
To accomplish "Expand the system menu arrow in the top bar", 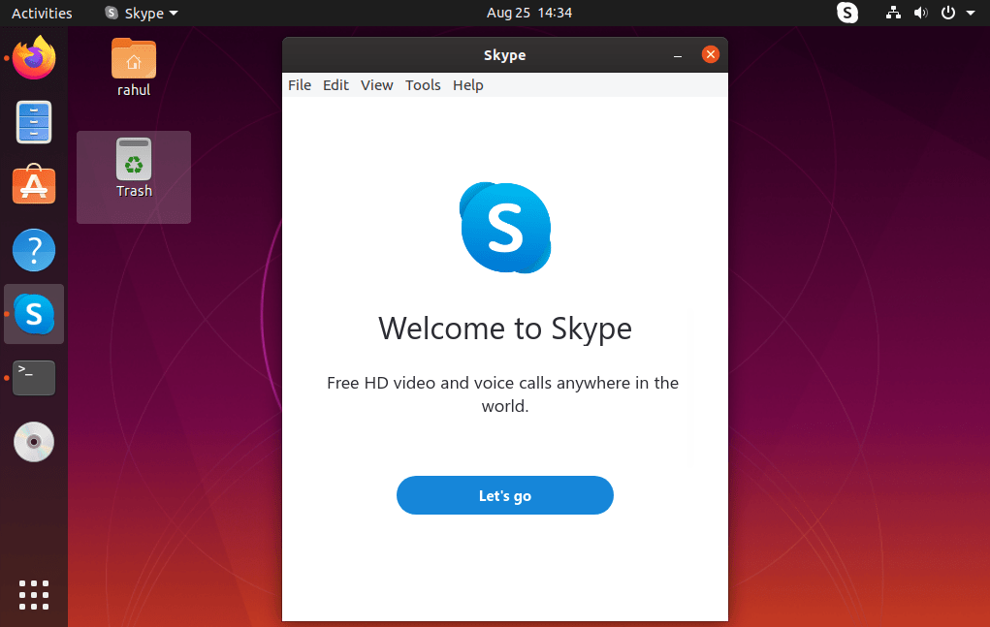I will pyautogui.click(x=971, y=13).
